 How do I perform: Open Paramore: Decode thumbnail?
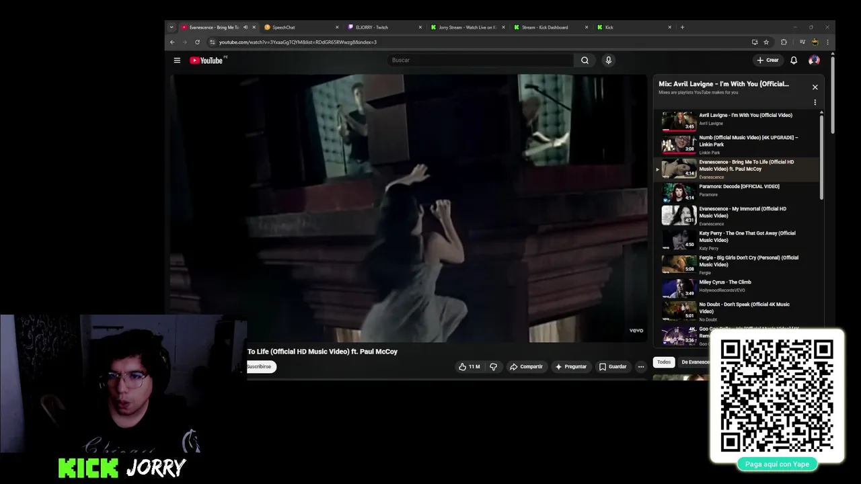coord(679,193)
